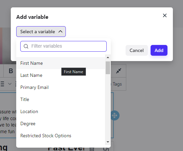Click the move handle icon on text block
Image resolution: width=183 pixels, height=151 pixels.
pyautogui.click(x=115, y=115)
